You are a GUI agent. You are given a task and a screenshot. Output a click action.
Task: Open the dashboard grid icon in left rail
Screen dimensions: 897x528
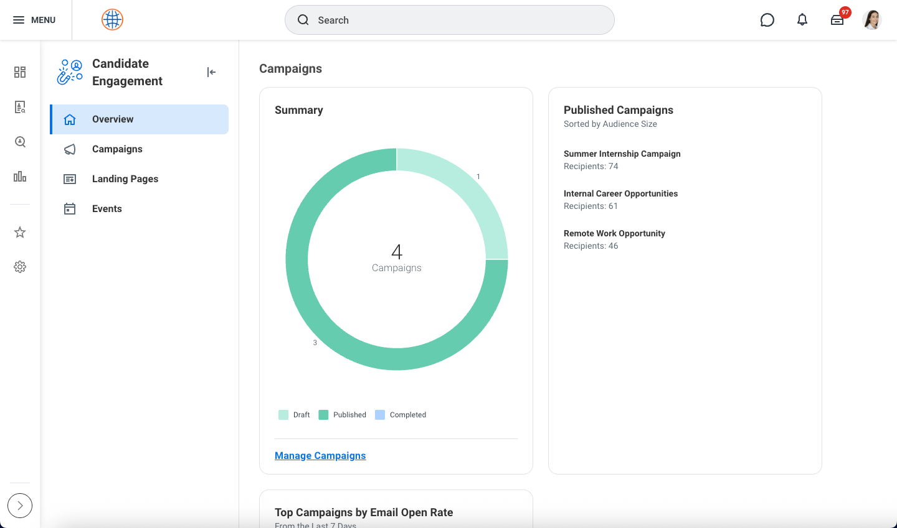(x=20, y=72)
